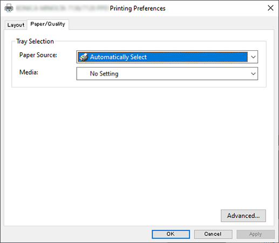Image resolution: width=279 pixels, height=243 pixels.
Task: Confirm settings with the OK button
Action: (x=171, y=234)
